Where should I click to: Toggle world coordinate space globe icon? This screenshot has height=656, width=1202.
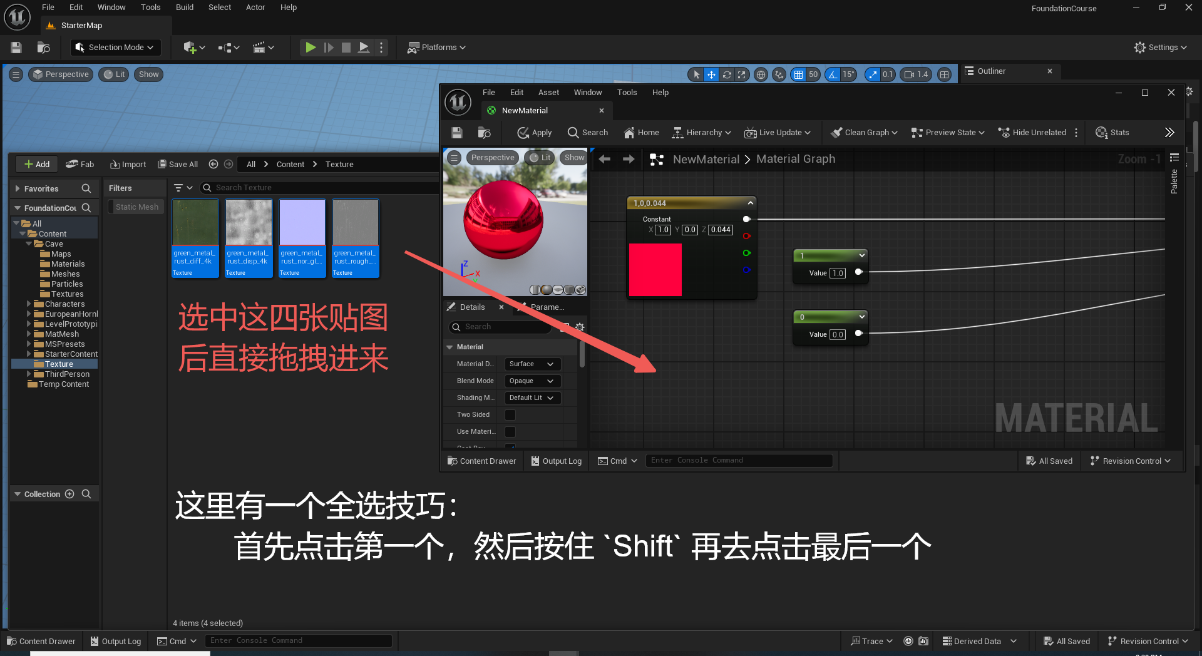pos(761,74)
